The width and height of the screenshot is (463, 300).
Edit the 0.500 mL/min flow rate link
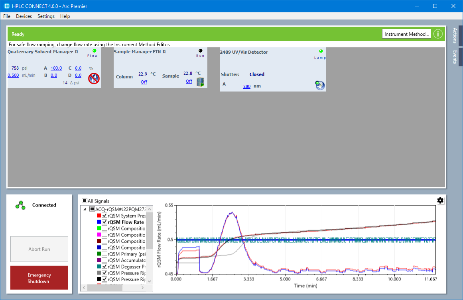13,75
